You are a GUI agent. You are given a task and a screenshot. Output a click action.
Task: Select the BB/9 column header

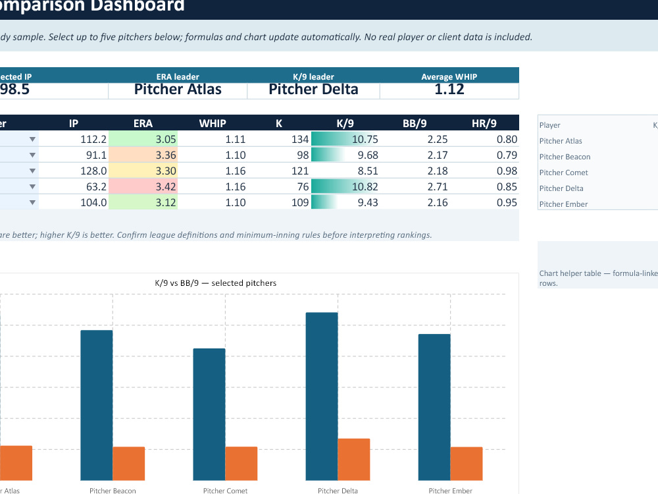(415, 123)
